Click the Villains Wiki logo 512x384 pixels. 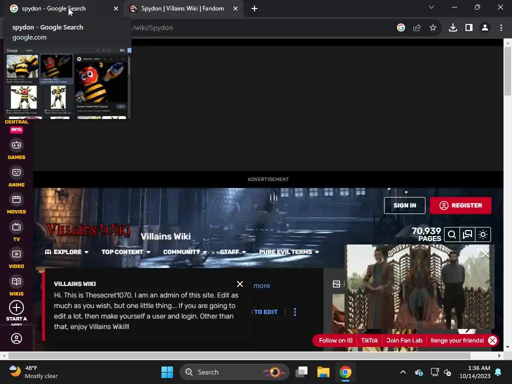[x=88, y=230]
